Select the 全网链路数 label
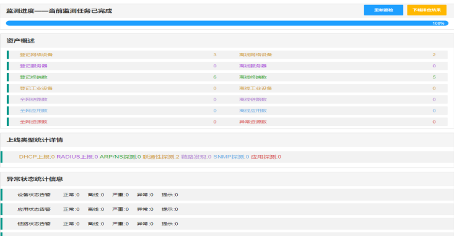The image size is (454, 236). pos(33,99)
